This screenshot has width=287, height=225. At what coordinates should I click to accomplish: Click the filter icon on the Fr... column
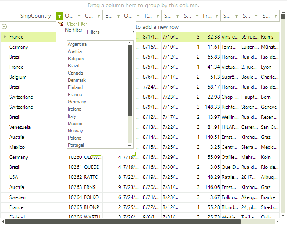(217, 16)
